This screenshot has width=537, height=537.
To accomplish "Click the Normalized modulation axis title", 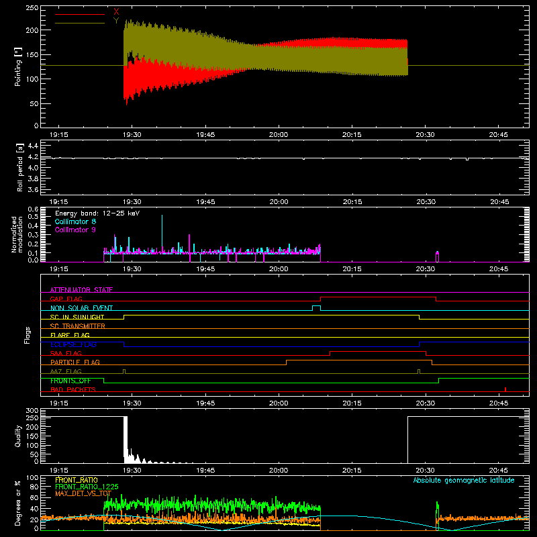I will [x=17, y=234].
